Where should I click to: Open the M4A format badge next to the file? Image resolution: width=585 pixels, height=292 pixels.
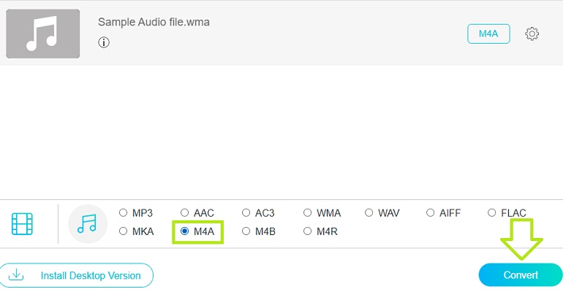point(488,34)
